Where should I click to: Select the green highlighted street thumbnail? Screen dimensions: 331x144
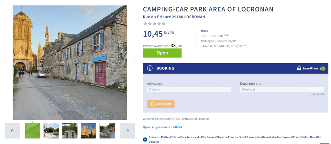pyautogui.click(x=33, y=131)
